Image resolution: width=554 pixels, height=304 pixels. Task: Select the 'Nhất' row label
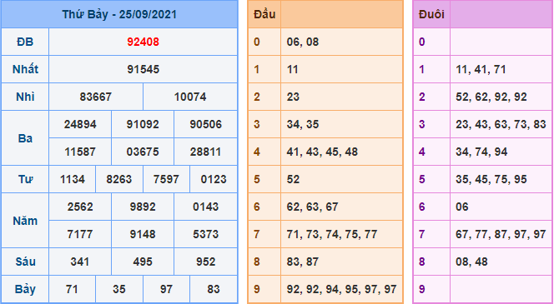coord(25,69)
